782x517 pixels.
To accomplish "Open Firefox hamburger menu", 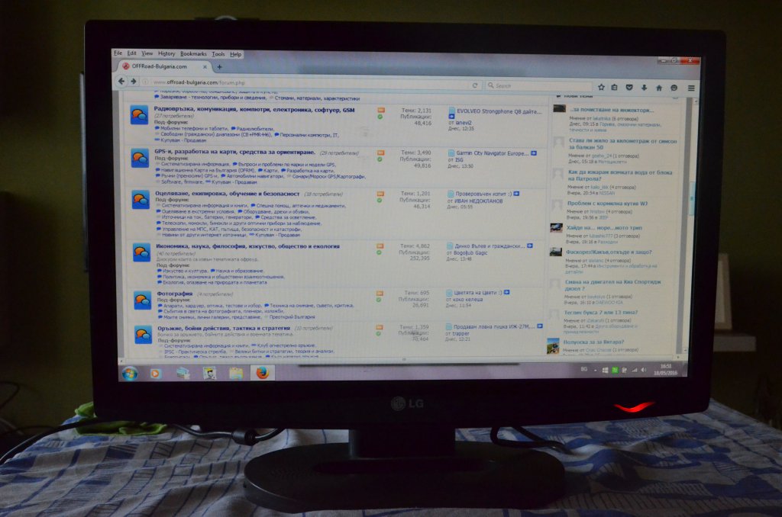I will [691, 88].
